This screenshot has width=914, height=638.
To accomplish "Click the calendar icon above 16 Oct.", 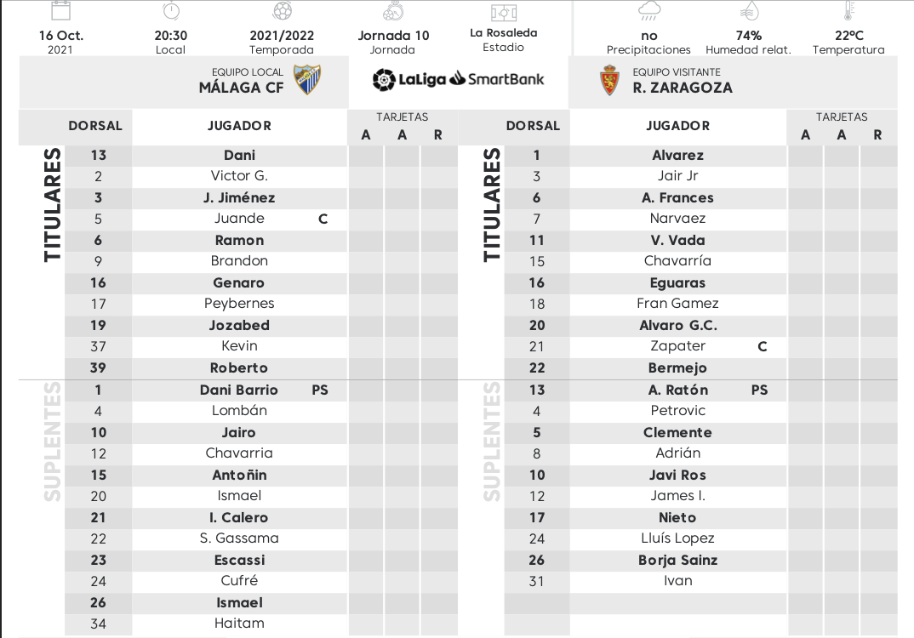I will click(60, 10).
